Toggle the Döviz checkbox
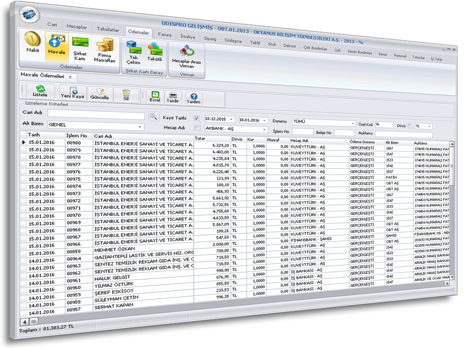 click(410, 126)
